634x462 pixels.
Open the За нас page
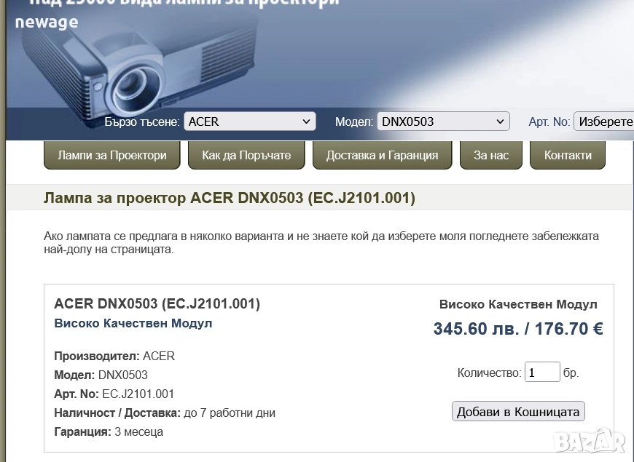491,155
